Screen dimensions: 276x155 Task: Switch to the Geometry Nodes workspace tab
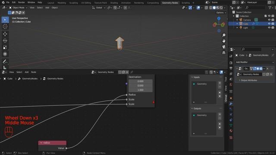170,3
